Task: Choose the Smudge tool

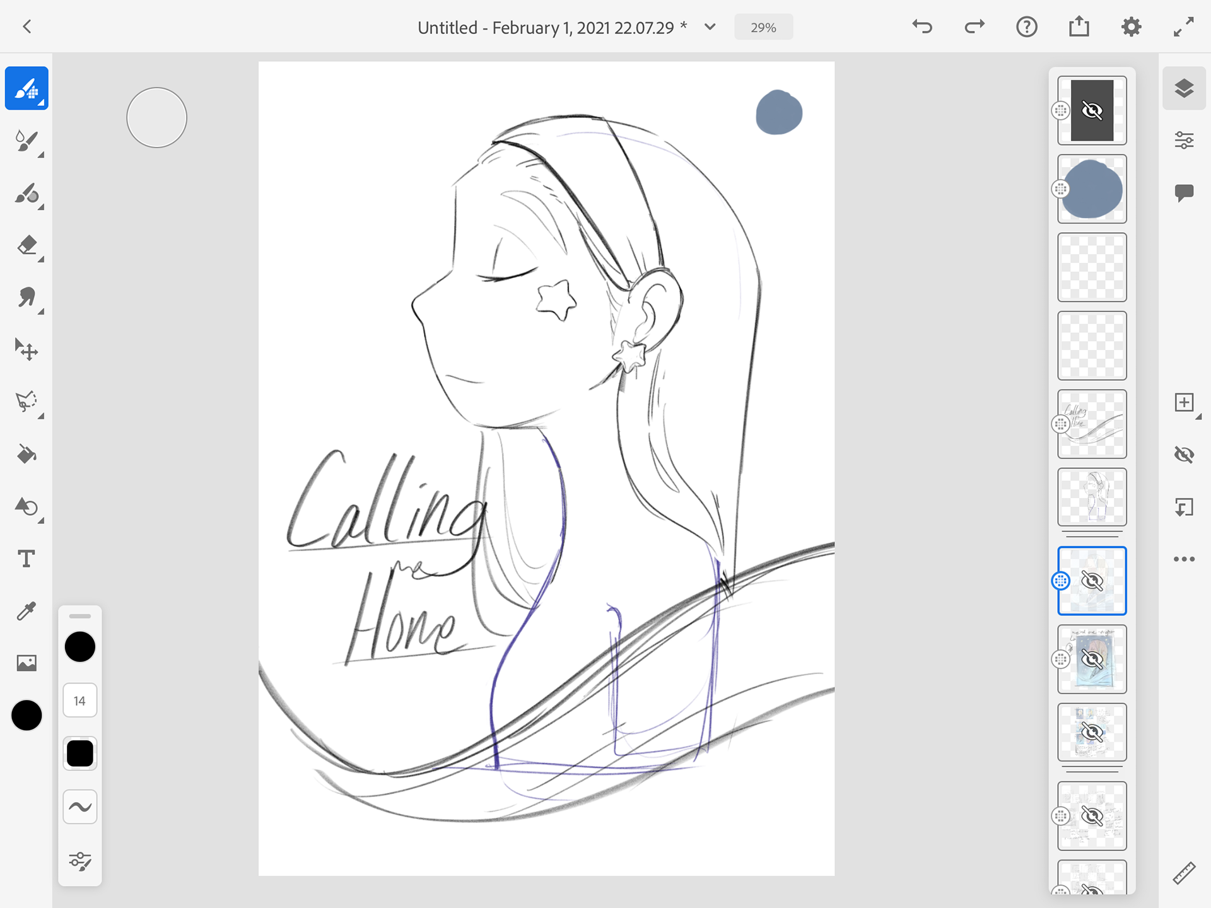Action: [26, 298]
